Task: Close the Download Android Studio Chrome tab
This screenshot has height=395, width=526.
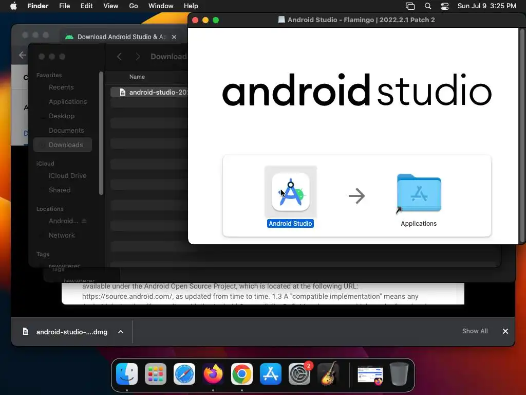Action: click(x=174, y=37)
